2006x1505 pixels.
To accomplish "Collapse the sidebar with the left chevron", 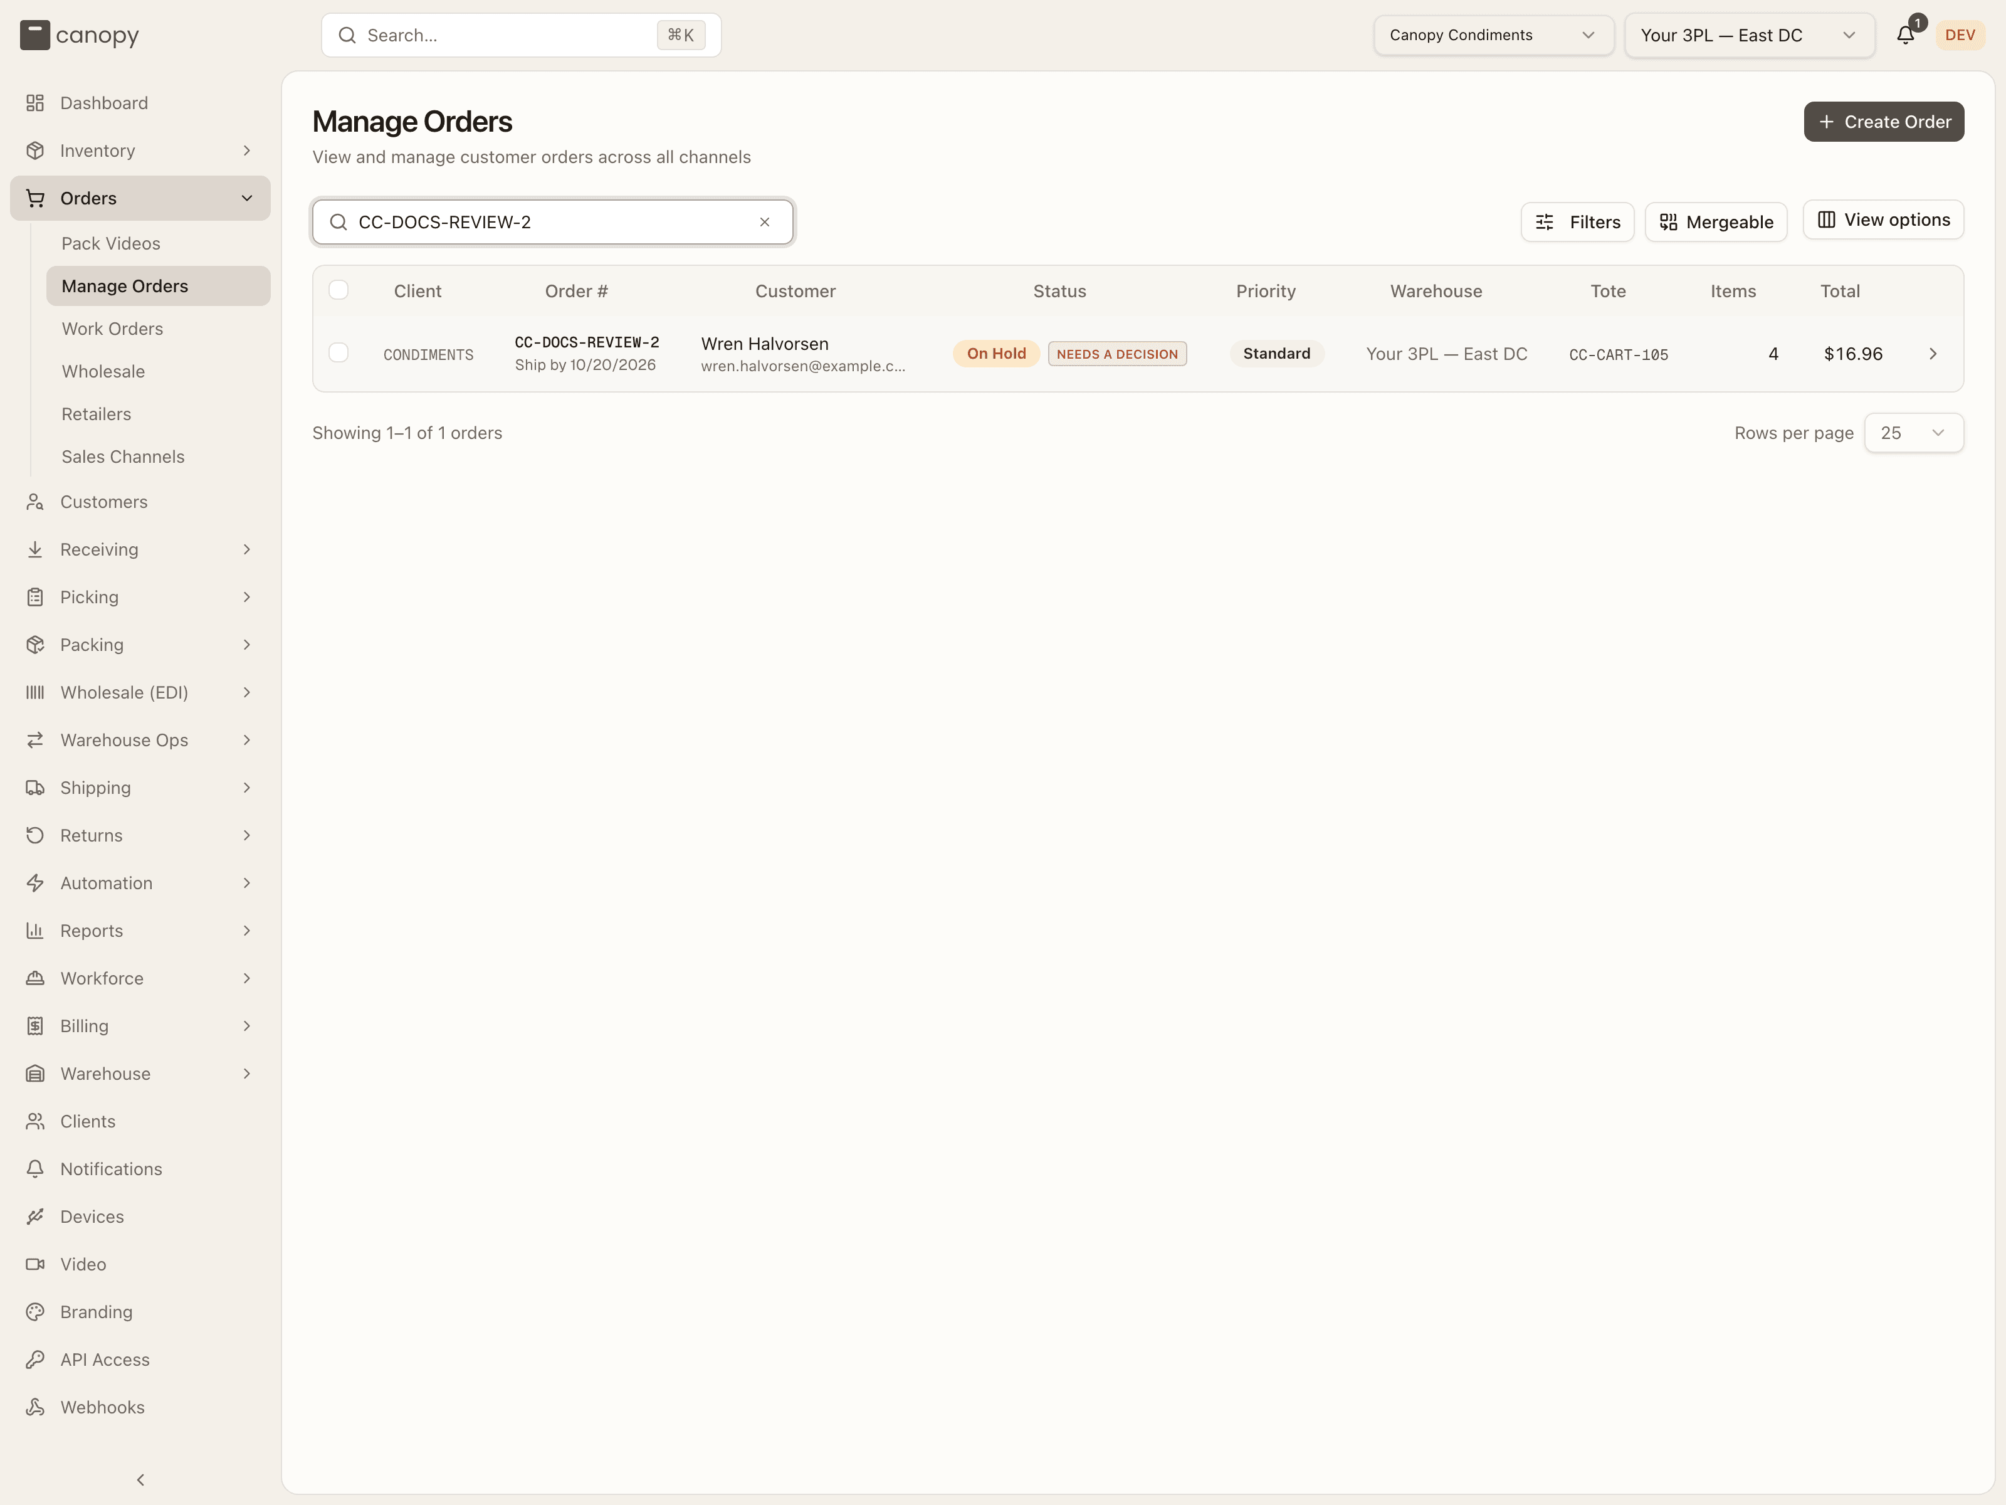I will click(140, 1479).
